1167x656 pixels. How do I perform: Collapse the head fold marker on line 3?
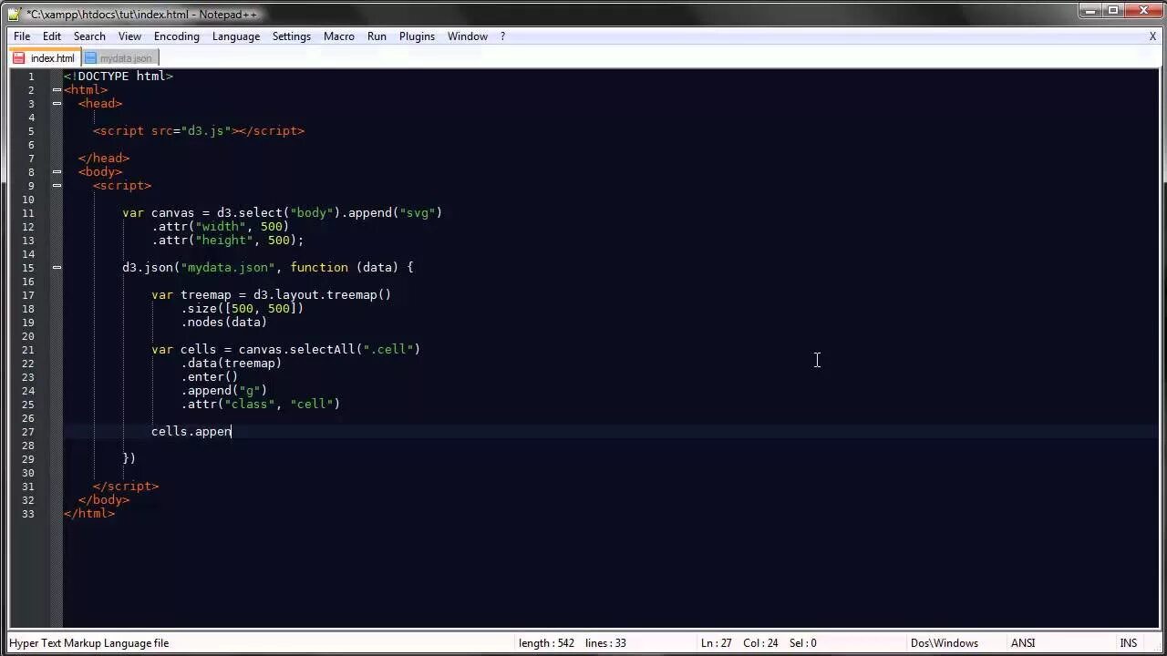57,103
